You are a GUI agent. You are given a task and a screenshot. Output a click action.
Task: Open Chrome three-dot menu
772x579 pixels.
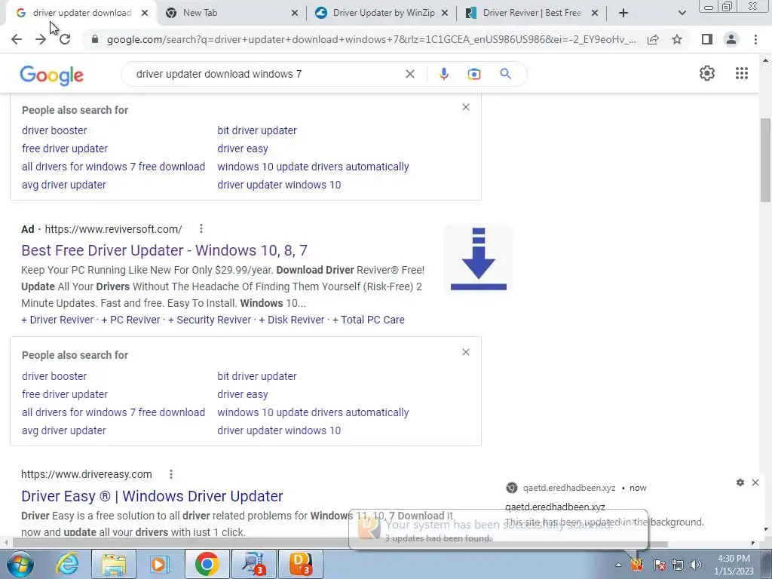[755, 39]
